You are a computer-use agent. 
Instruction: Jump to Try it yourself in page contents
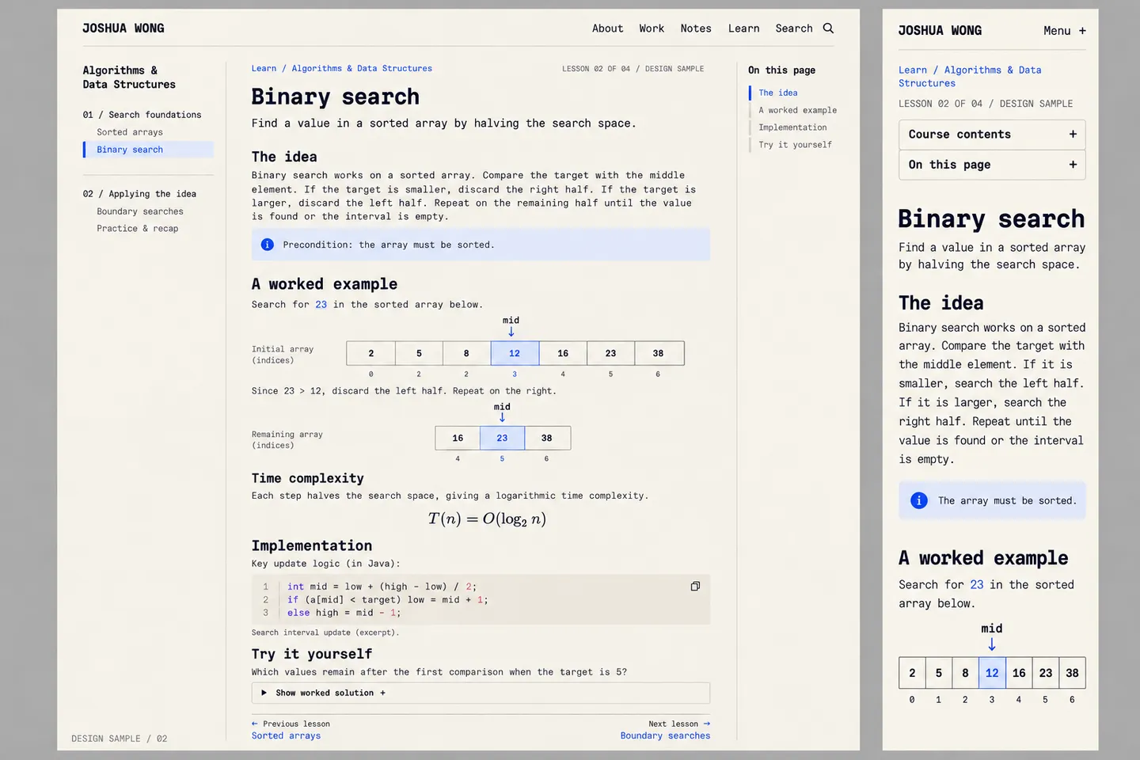pos(795,145)
